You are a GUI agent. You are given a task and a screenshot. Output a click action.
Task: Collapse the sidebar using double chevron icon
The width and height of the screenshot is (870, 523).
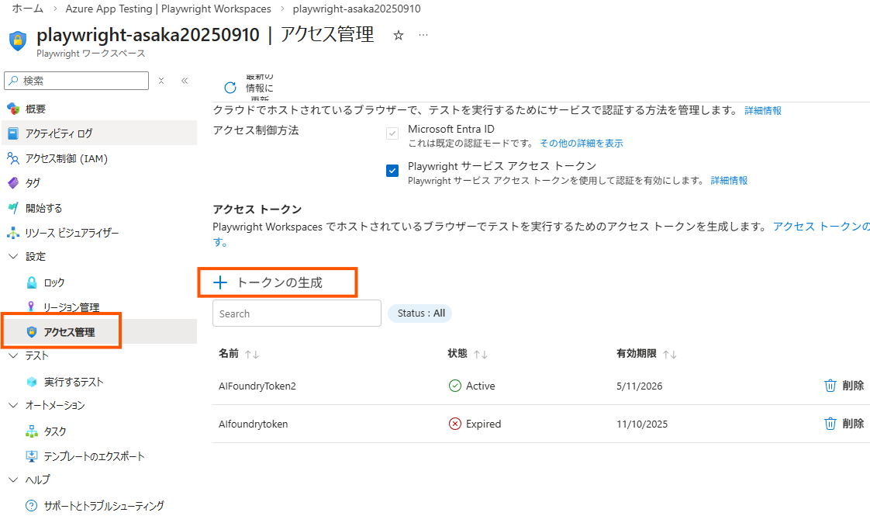pyautogui.click(x=185, y=81)
